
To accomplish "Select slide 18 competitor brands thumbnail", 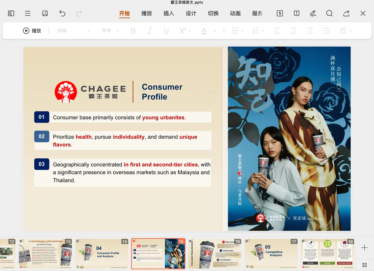I will (328, 253).
